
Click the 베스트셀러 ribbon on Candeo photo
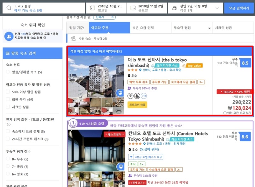(x=114, y=134)
